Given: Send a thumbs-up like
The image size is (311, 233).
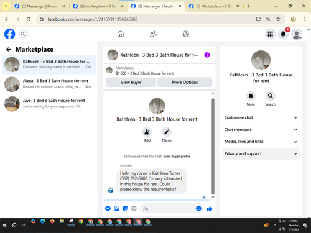Looking at the screenshot, I should pyautogui.click(x=210, y=208).
